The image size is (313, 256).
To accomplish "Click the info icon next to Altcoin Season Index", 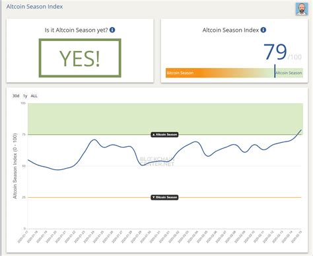I will 263,30.
